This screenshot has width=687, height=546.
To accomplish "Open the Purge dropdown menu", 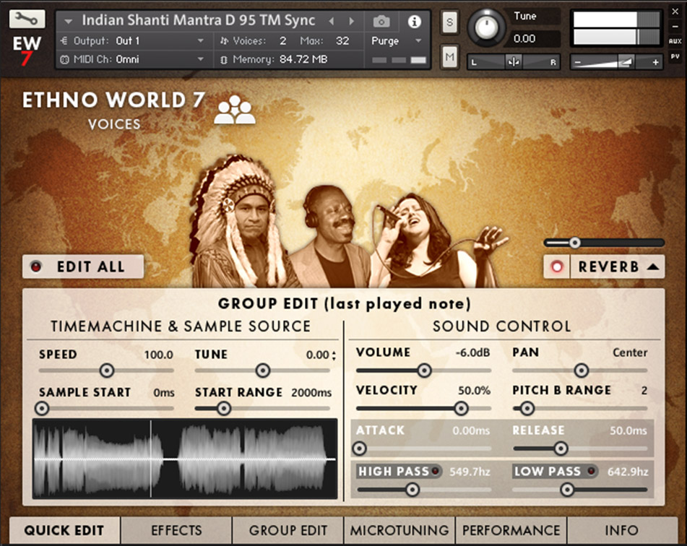I will coord(418,40).
